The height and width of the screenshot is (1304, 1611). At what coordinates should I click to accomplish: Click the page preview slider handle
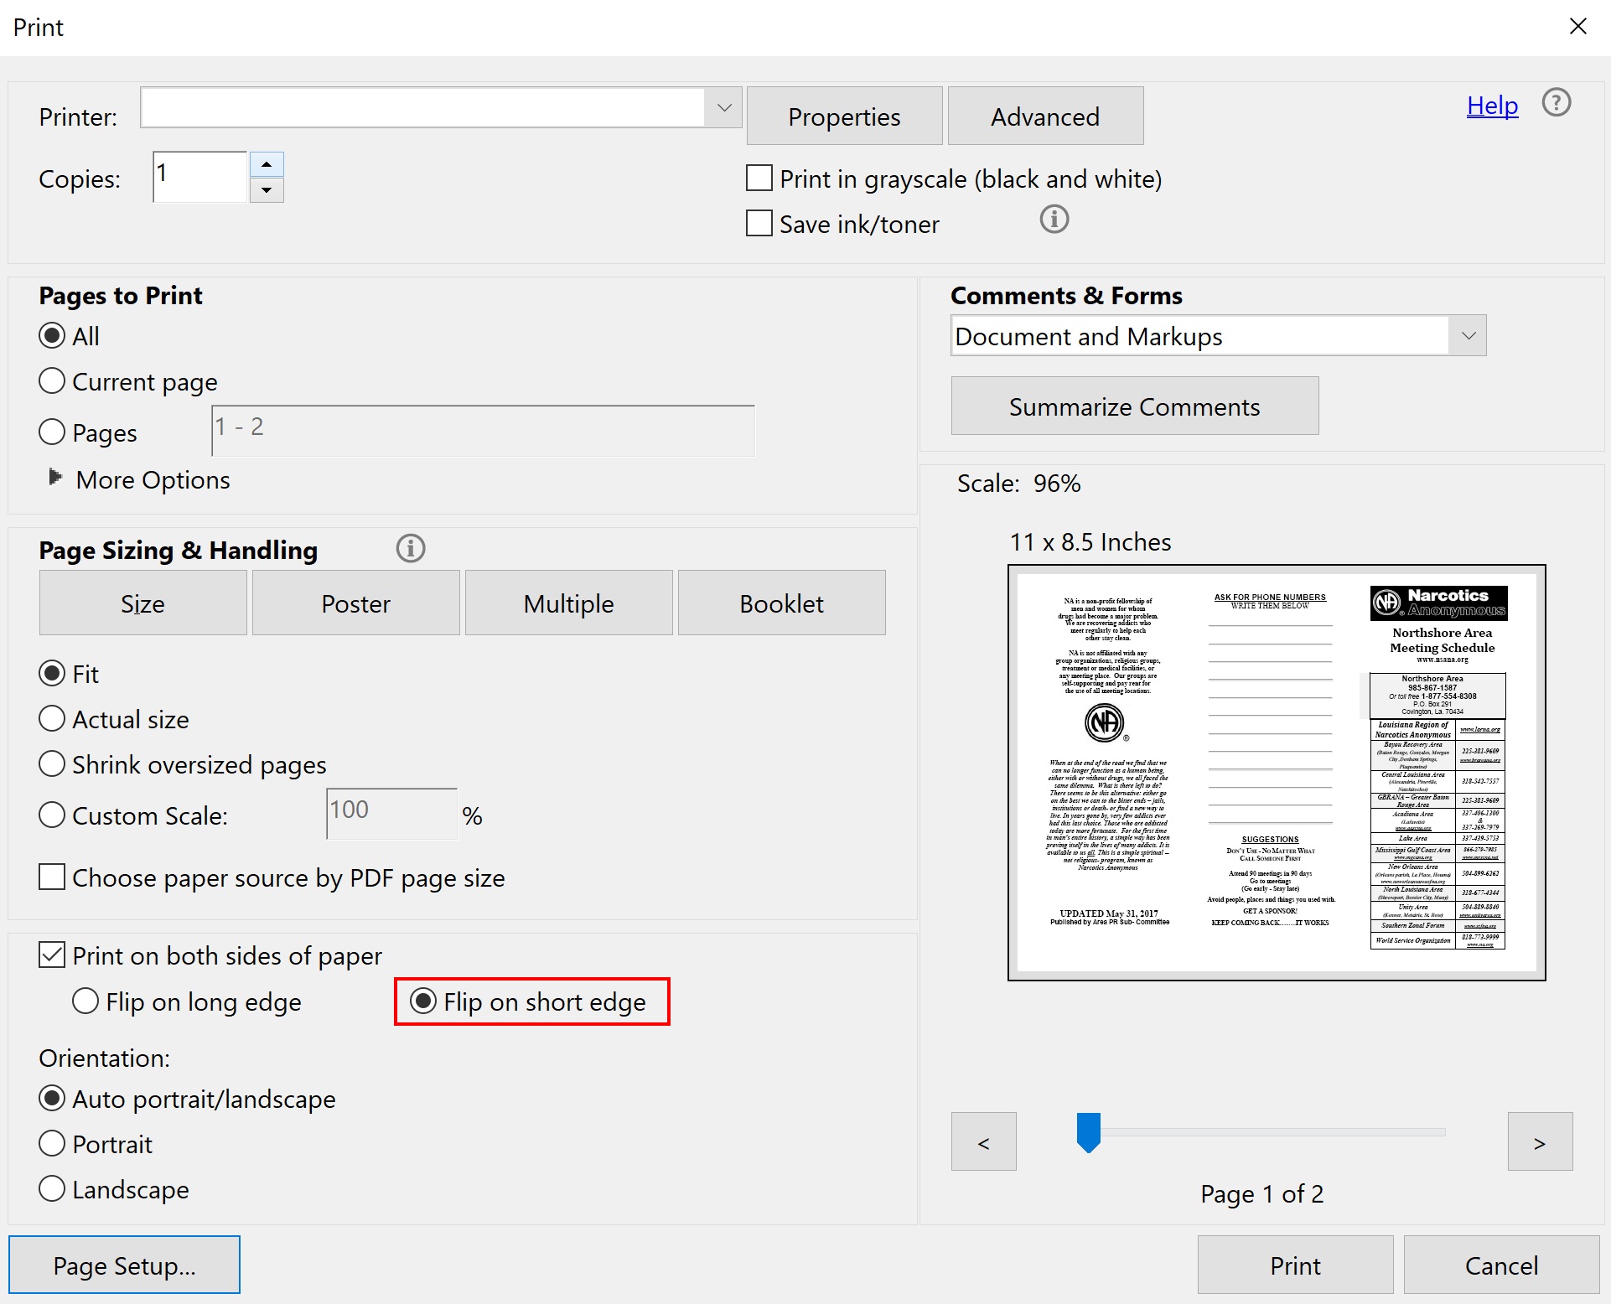(1088, 1132)
